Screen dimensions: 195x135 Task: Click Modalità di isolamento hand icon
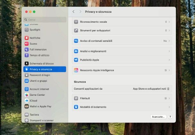click(x=76, y=107)
